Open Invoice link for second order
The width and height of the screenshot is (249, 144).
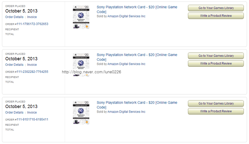[x=32, y=65]
